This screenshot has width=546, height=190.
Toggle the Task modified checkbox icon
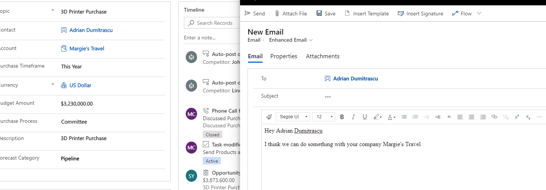click(x=206, y=144)
